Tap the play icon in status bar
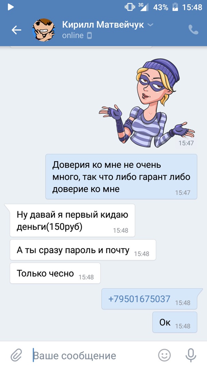The height and width of the screenshot is (369, 207). 11,7
